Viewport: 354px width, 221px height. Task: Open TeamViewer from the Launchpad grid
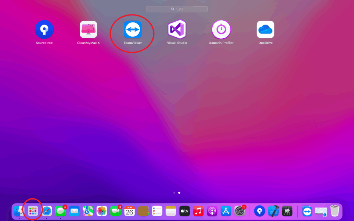(x=133, y=30)
